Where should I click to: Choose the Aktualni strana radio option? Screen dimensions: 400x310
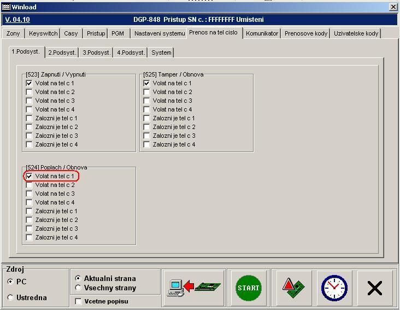point(78,278)
